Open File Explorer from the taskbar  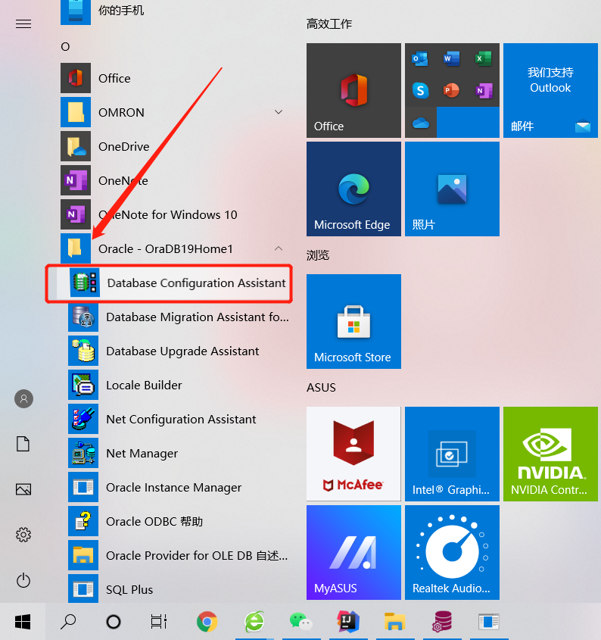[394, 622]
